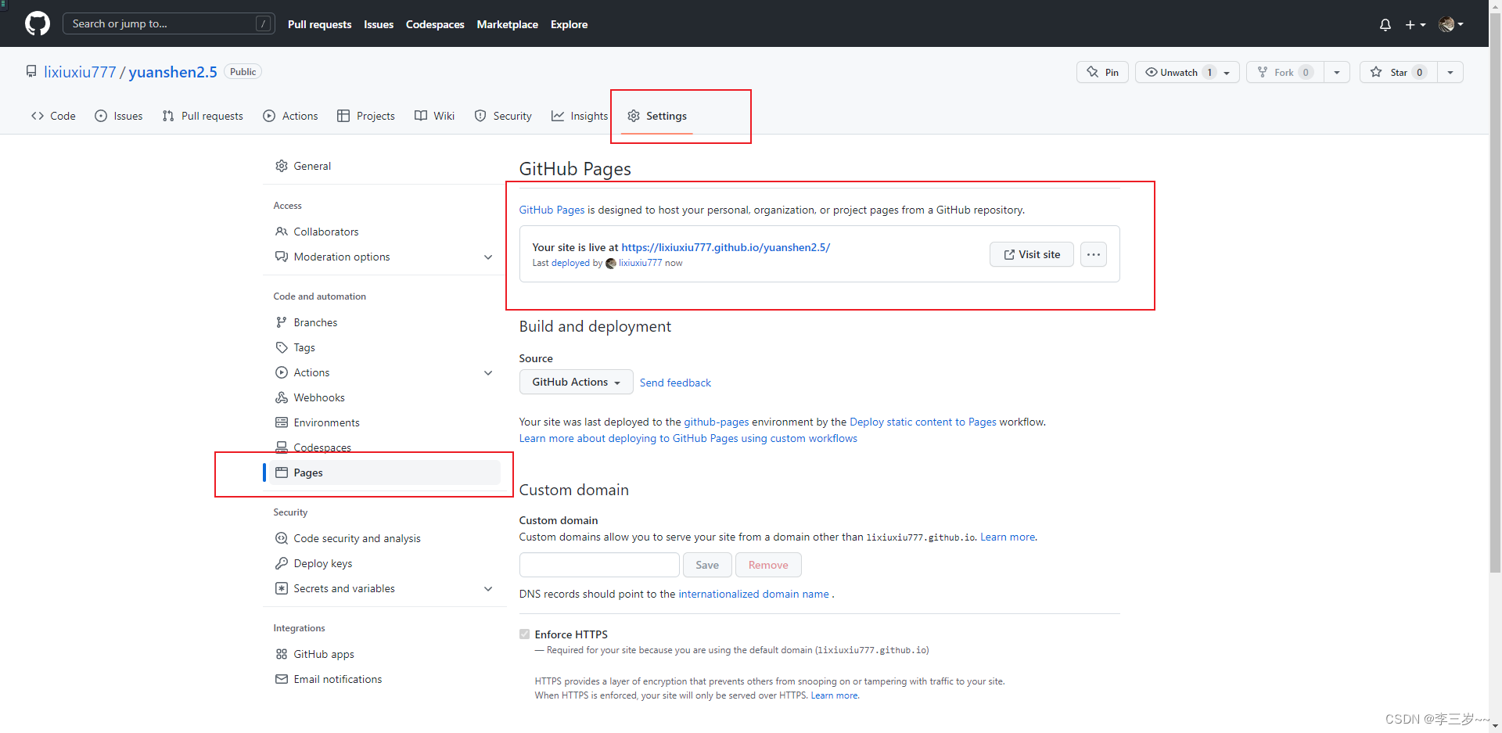Click the Unwatch button

tap(1179, 72)
